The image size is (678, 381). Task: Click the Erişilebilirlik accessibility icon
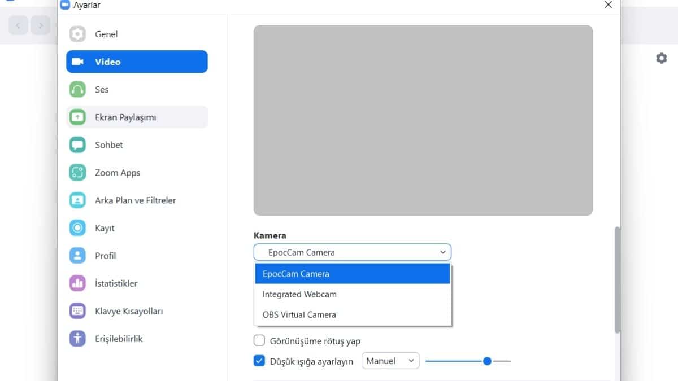point(77,338)
